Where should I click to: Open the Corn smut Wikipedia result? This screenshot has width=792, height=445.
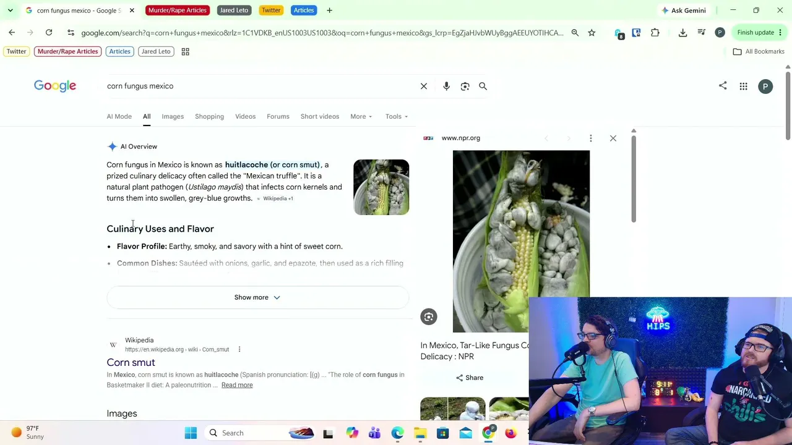pos(131,362)
